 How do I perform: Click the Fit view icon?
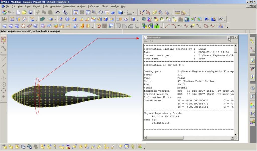coord(76,12)
